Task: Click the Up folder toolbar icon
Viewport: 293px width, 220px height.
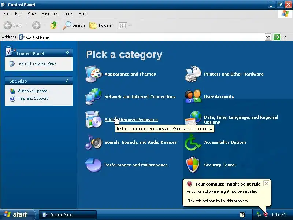Action: (54, 25)
